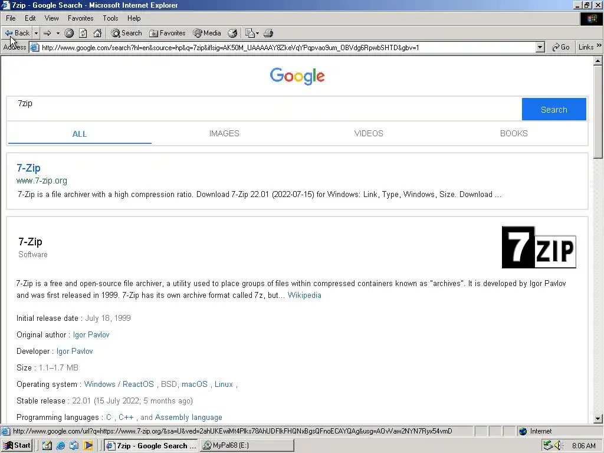Open the macOS link
Image resolution: width=604 pixels, height=453 pixels.
(195, 385)
